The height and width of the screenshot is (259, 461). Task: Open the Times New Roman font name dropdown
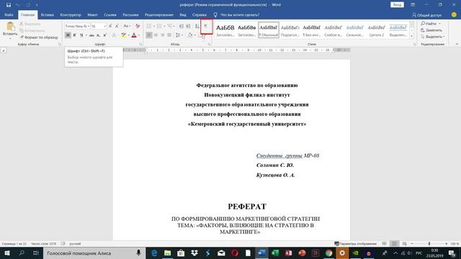point(89,27)
